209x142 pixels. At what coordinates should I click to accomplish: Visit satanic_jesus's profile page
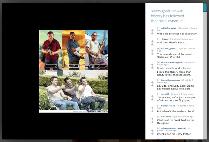tap(168, 49)
